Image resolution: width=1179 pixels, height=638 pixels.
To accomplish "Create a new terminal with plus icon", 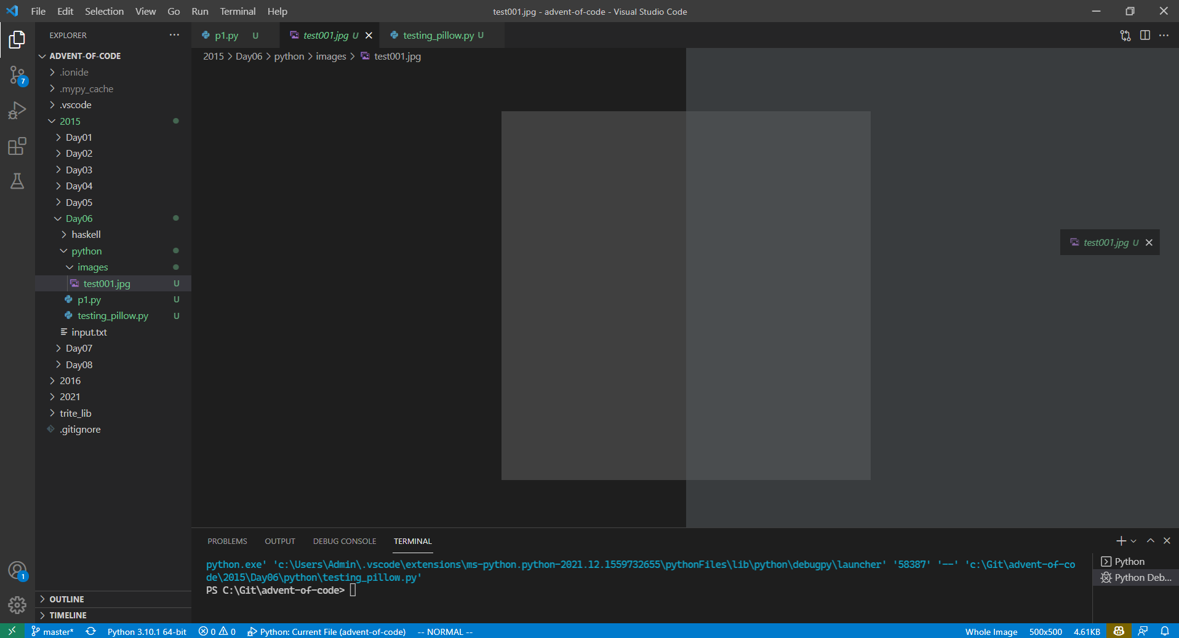I will (x=1121, y=541).
